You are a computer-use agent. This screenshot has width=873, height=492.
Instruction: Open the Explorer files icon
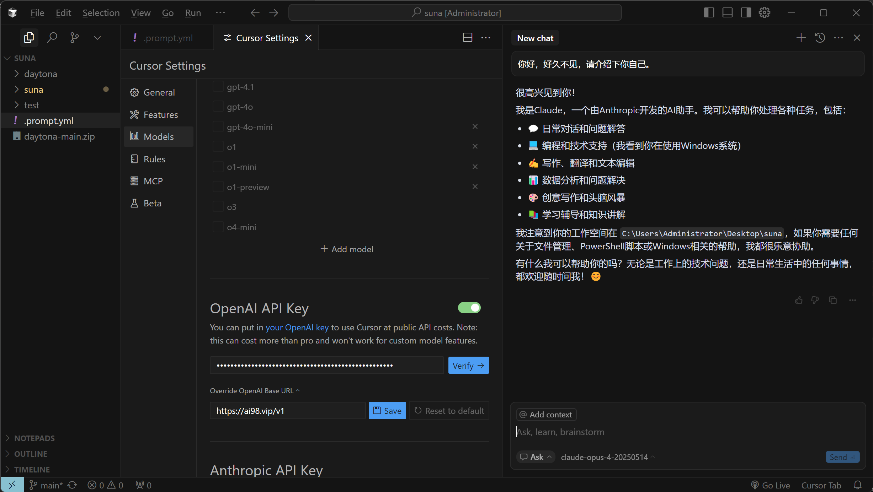click(29, 38)
